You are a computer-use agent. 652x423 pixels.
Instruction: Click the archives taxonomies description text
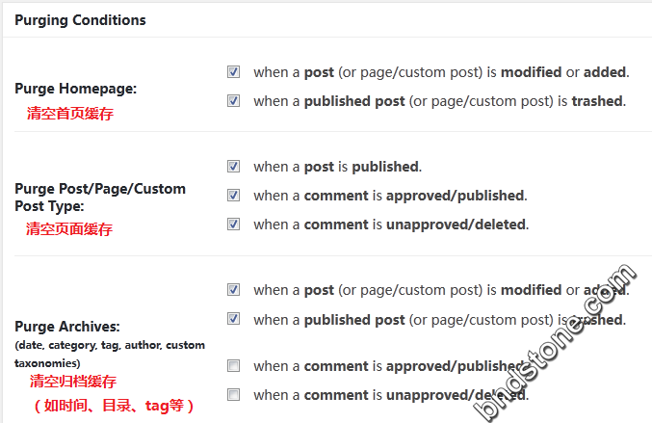click(x=110, y=354)
